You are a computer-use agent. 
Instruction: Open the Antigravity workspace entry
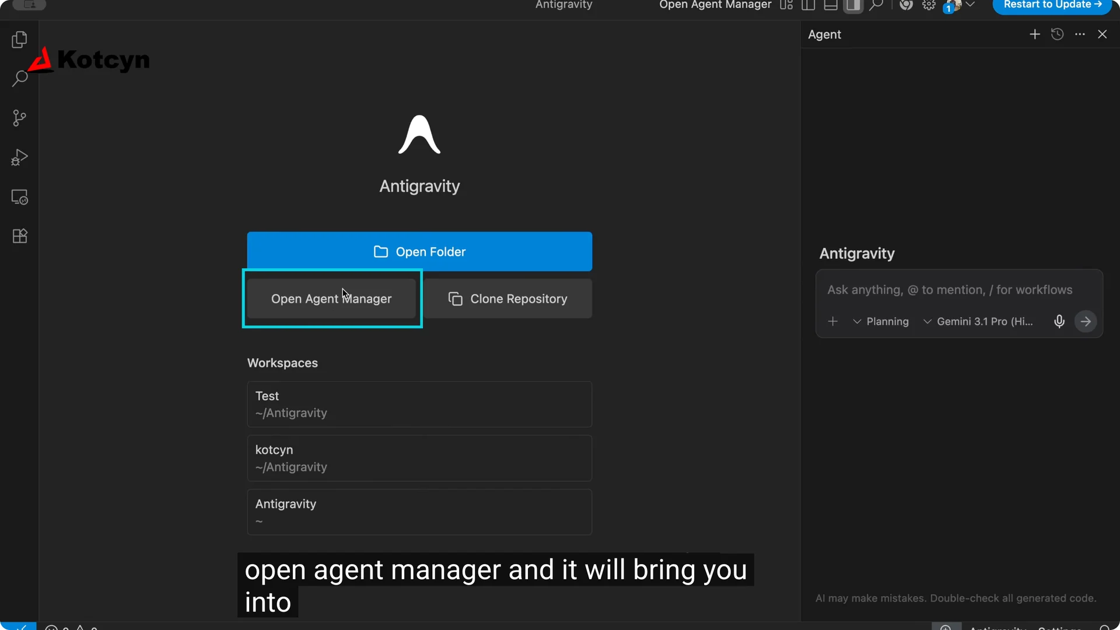click(x=419, y=512)
